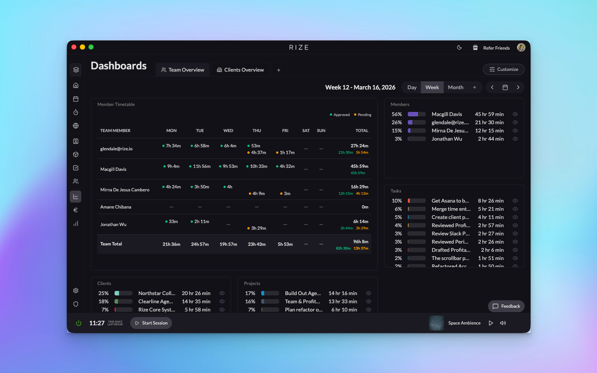Click the Customize button
Image resolution: width=597 pixels, height=373 pixels.
click(x=503, y=69)
